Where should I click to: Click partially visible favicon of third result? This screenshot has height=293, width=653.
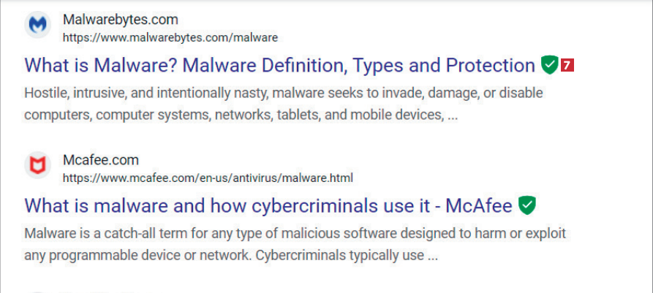(37, 291)
